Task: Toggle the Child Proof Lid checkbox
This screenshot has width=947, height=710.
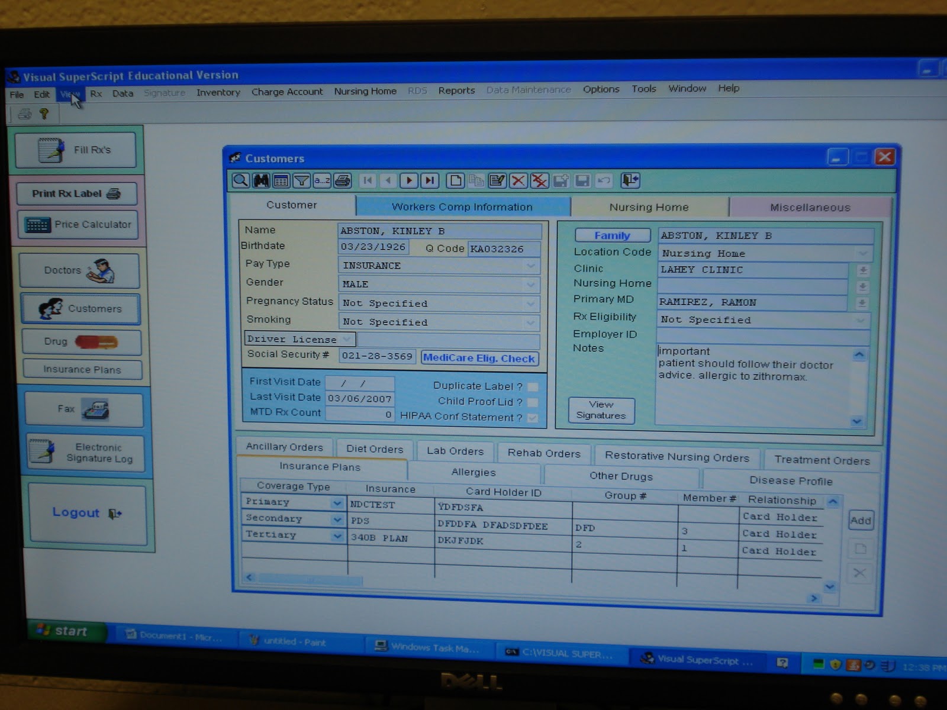Action: [x=533, y=402]
